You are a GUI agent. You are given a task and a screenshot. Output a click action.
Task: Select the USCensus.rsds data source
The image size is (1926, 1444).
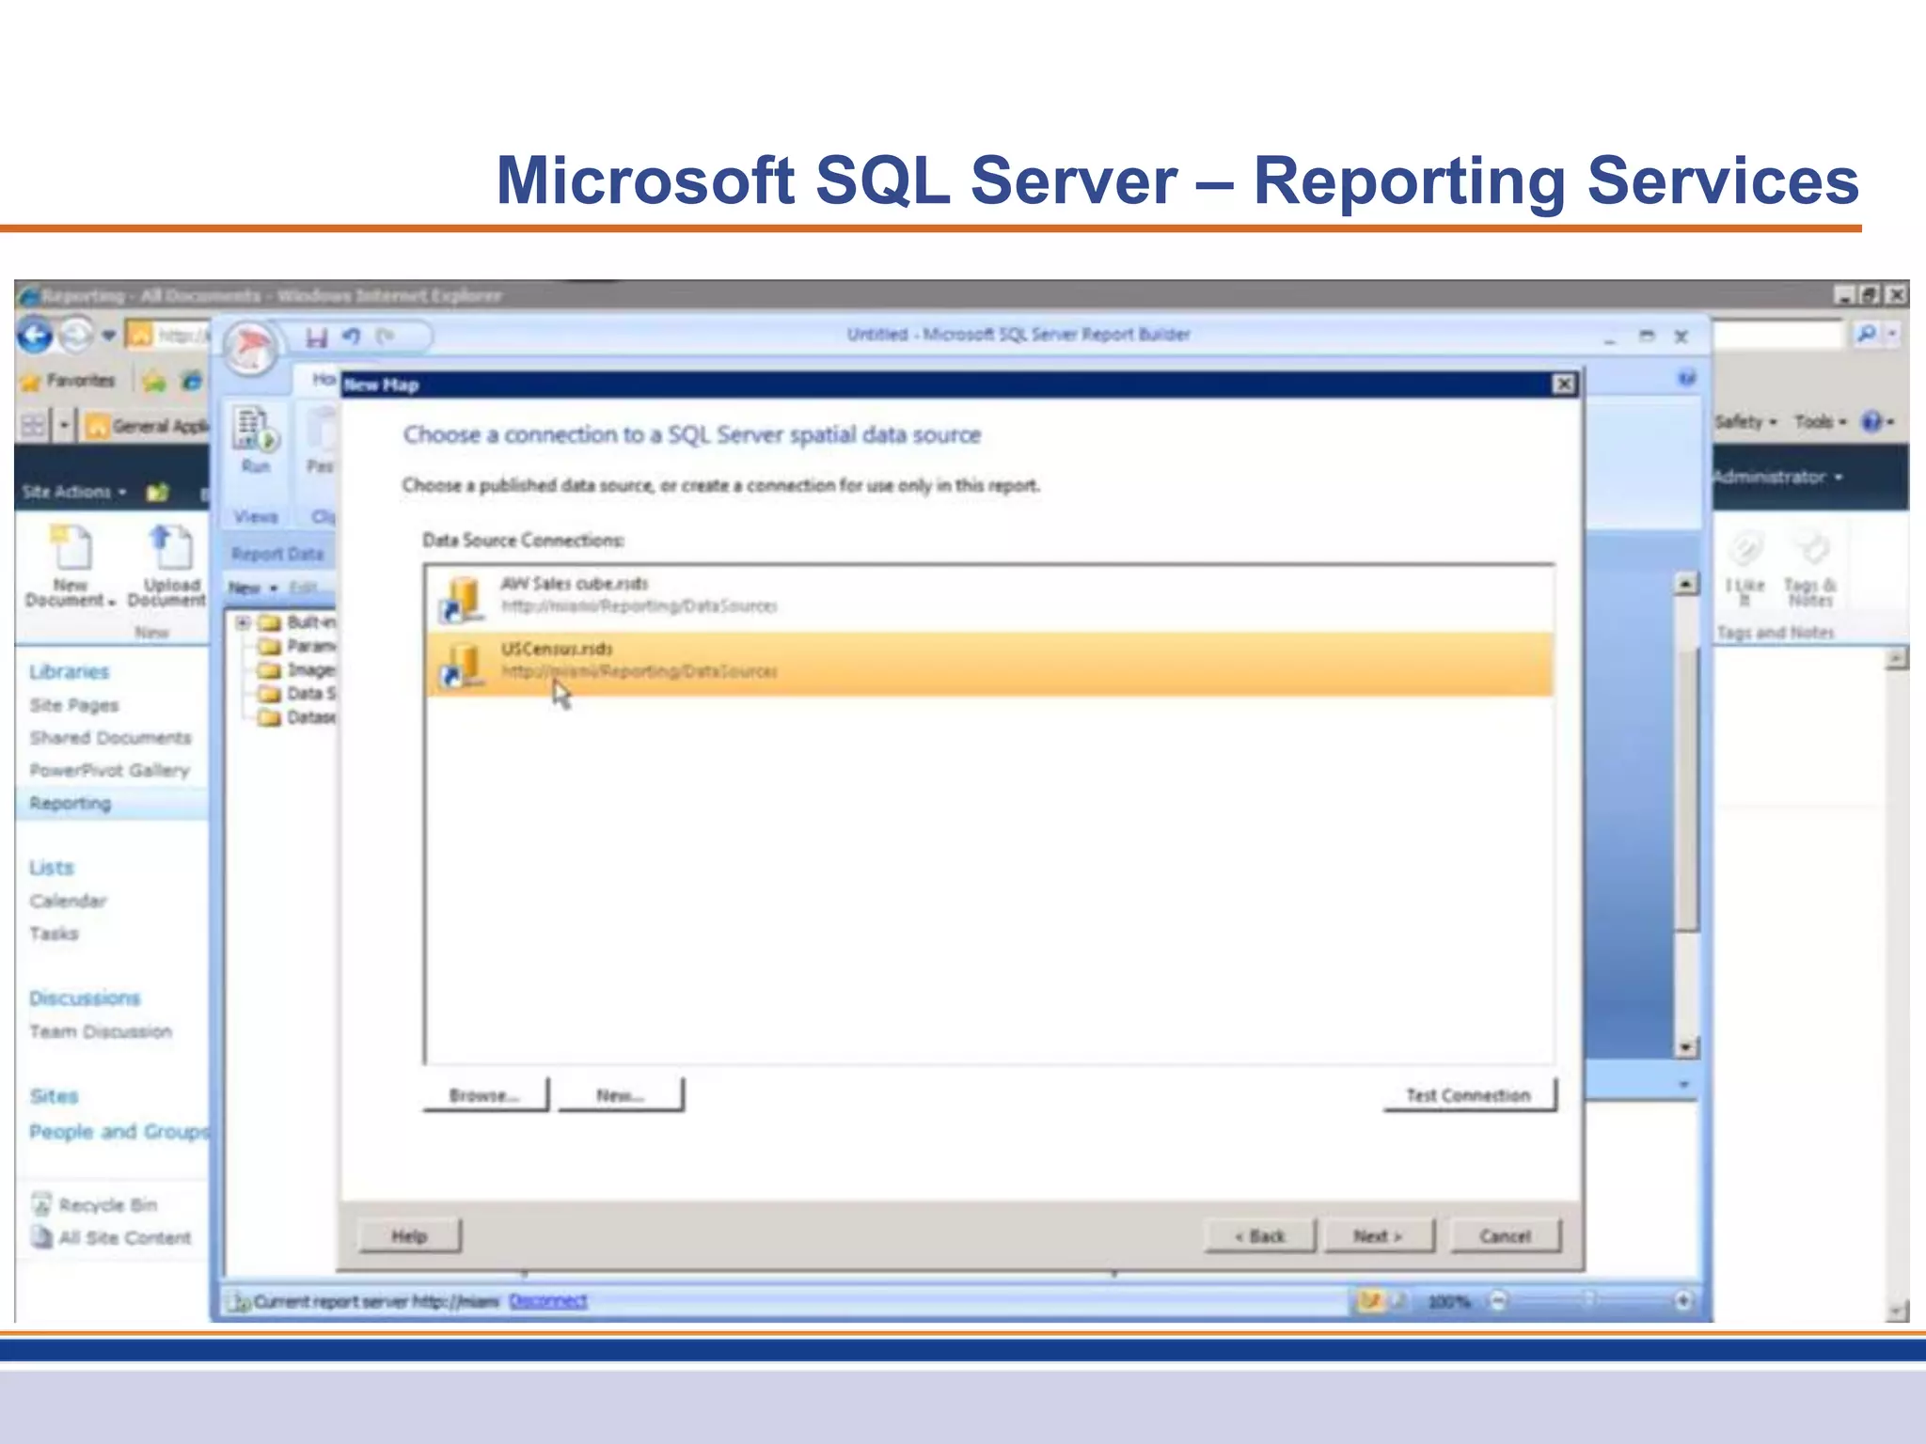point(989,663)
